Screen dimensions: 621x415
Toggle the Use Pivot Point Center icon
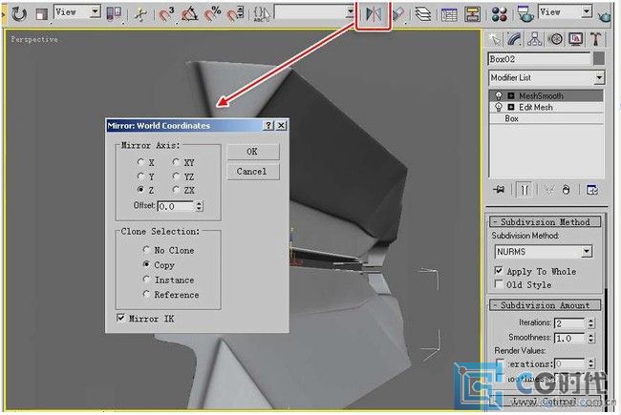114,14
